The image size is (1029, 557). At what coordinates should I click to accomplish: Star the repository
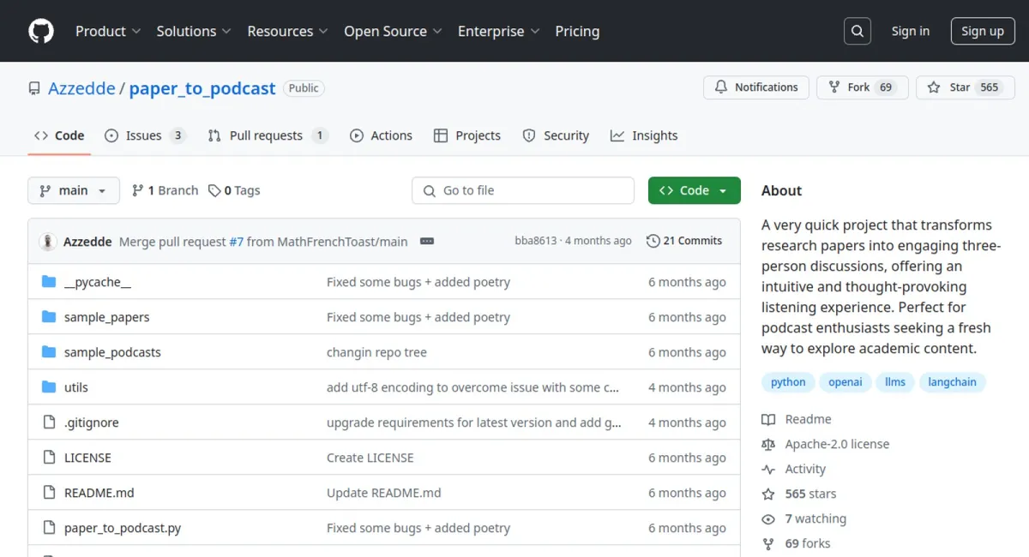tap(966, 87)
